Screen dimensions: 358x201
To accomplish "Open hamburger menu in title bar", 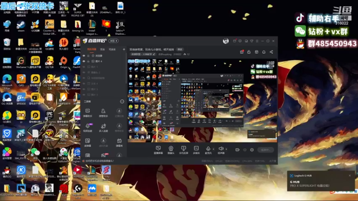I will point(257,41).
